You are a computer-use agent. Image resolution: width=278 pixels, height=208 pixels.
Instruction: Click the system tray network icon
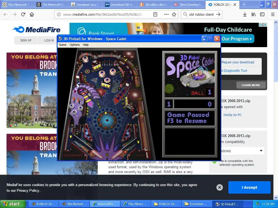click(258, 204)
